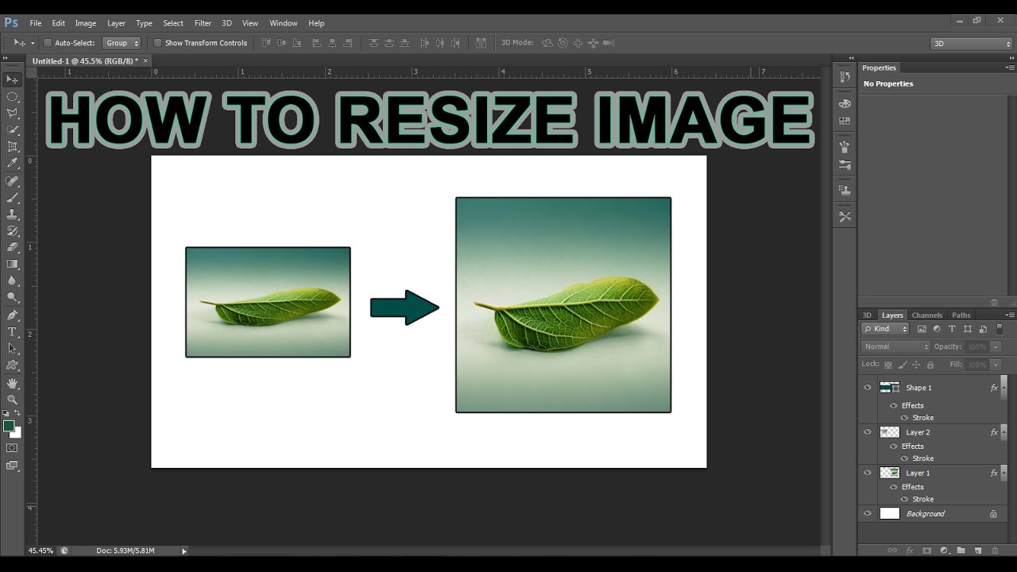This screenshot has height=572, width=1017.
Task: Open the Image menu
Action: (x=85, y=23)
